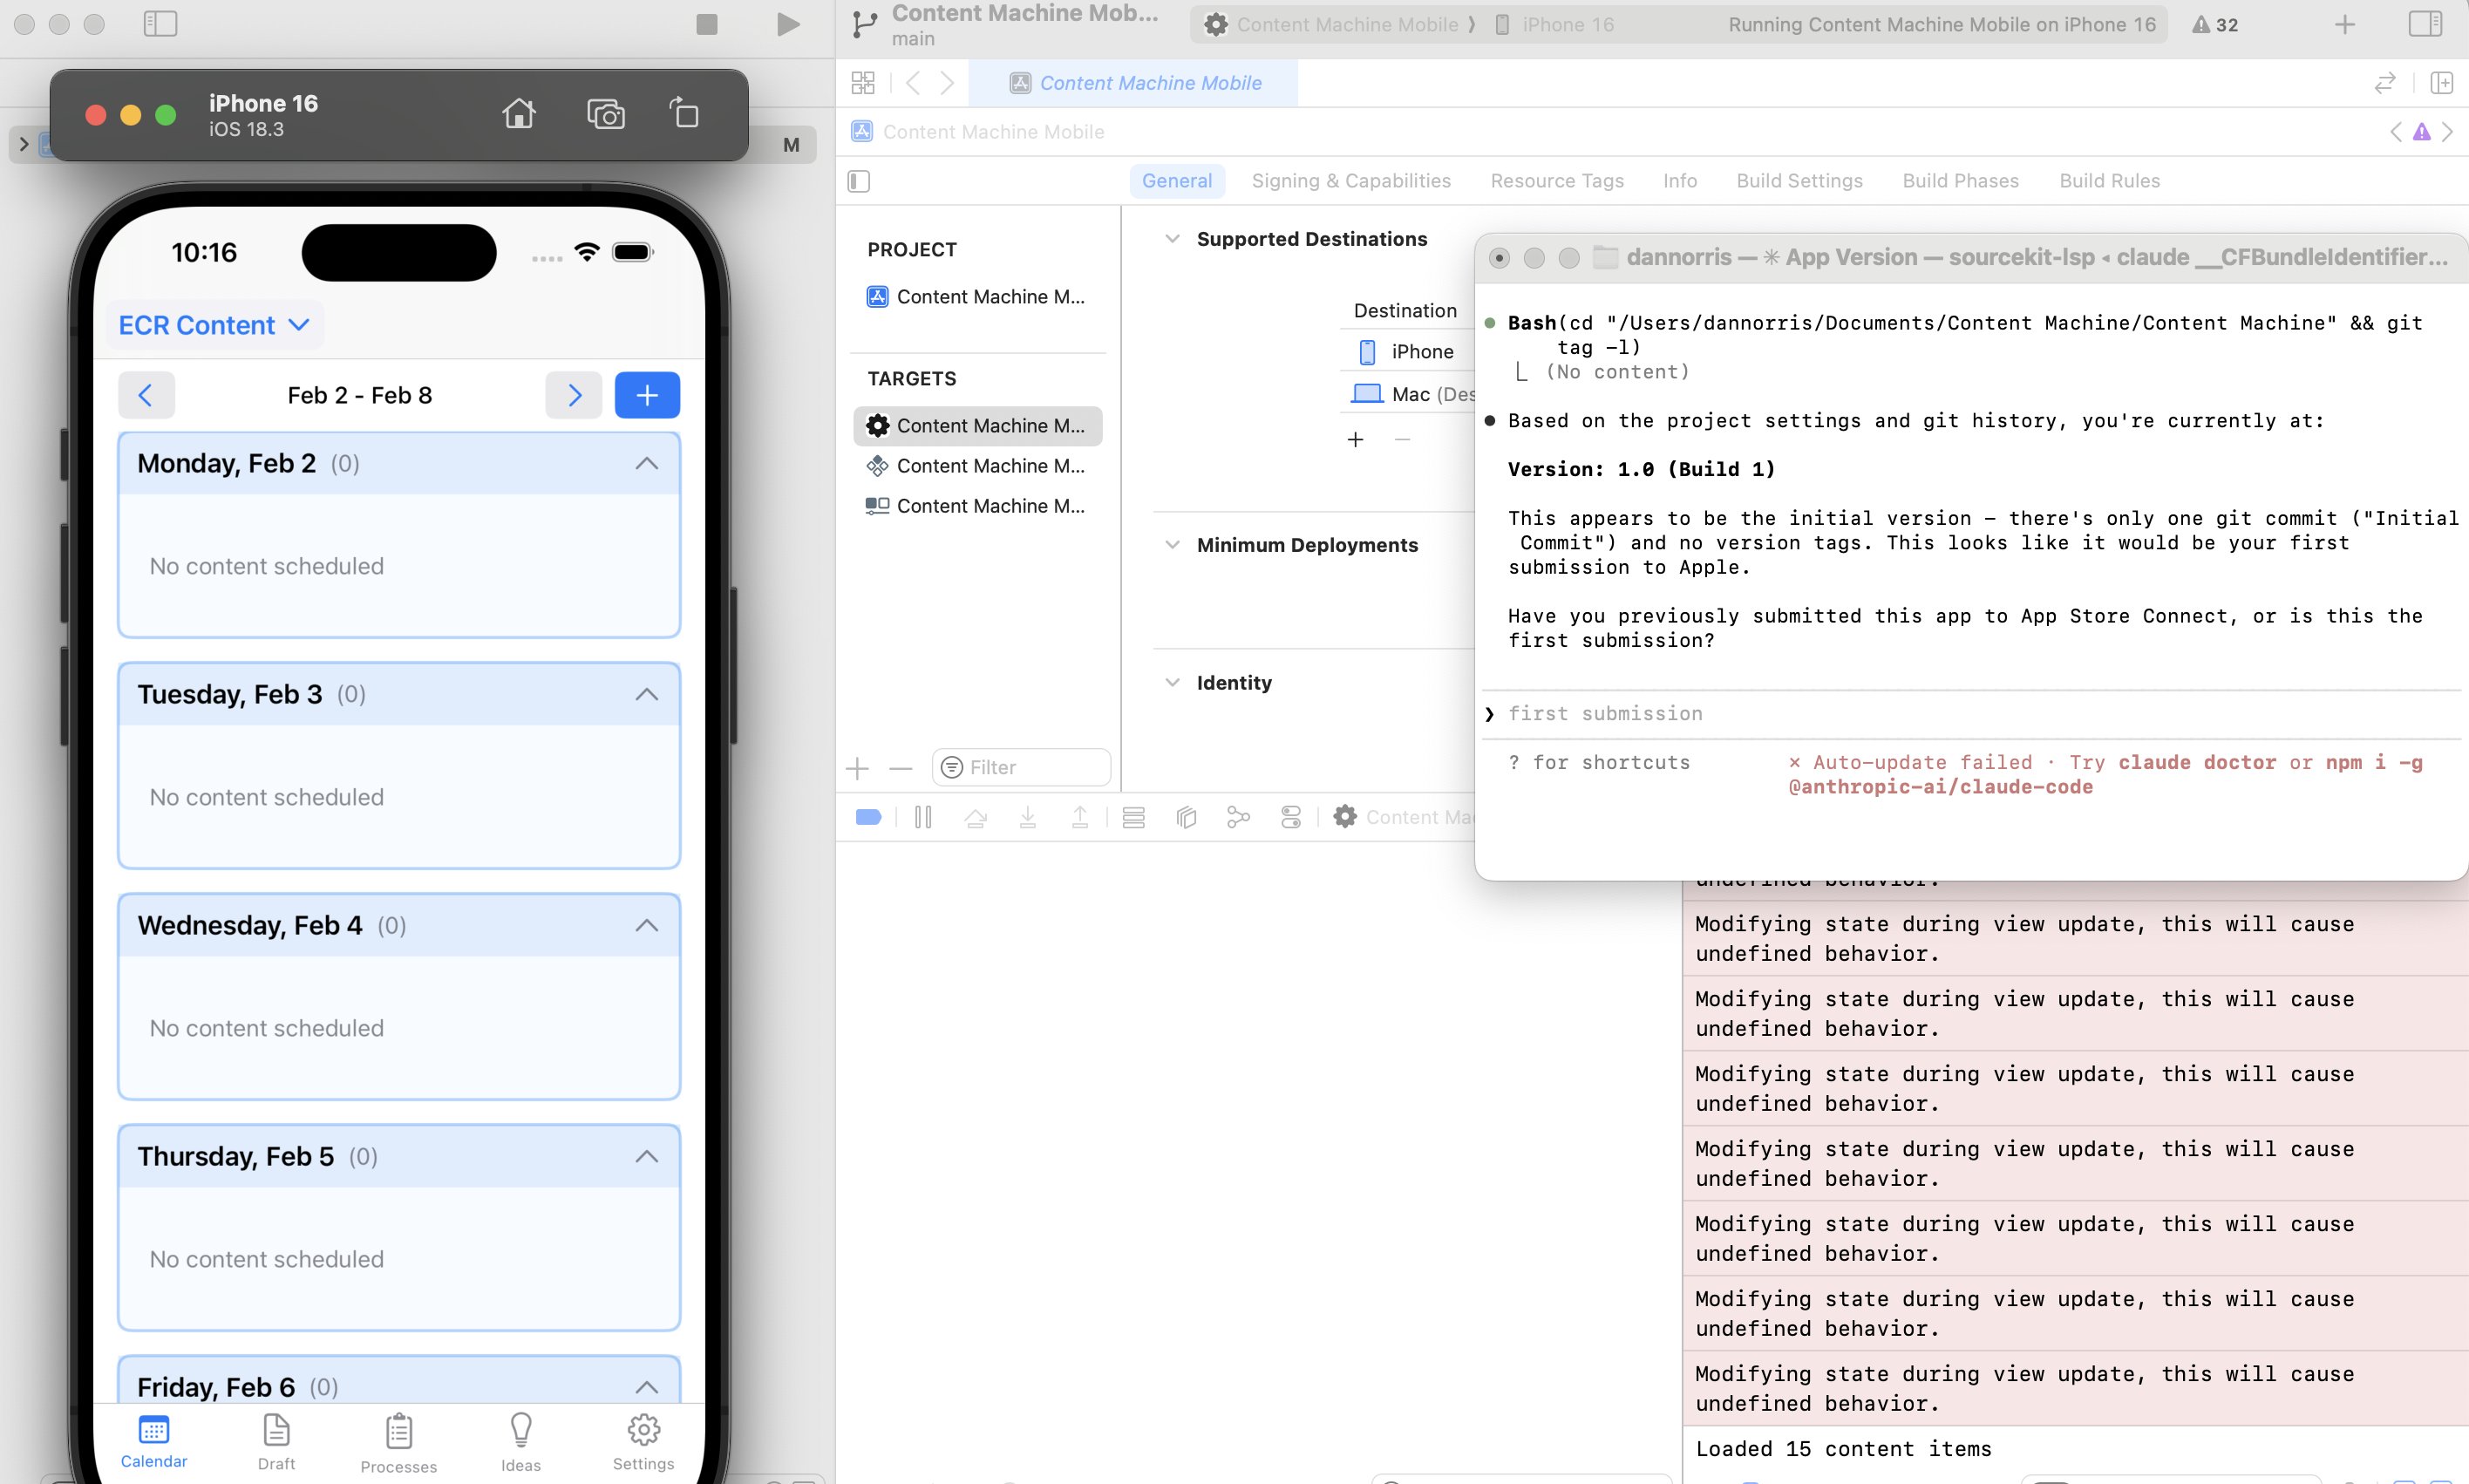Toggle the Xcode navigator sidebar
Viewport: 2469px width, 1484px height.
(x=160, y=24)
